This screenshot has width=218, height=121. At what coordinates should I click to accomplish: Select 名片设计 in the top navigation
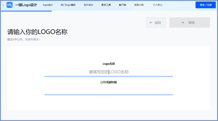tap(88, 5)
